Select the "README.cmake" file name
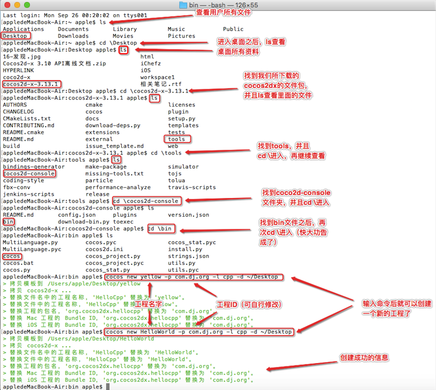 (24, 132)
